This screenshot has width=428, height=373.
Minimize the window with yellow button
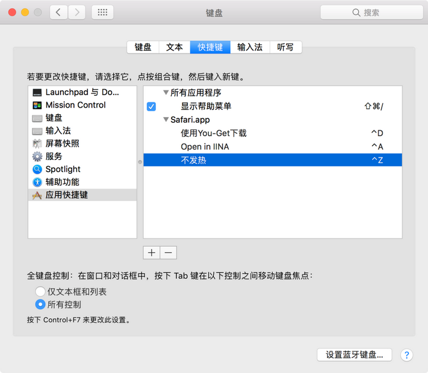(x=25, y=12)
